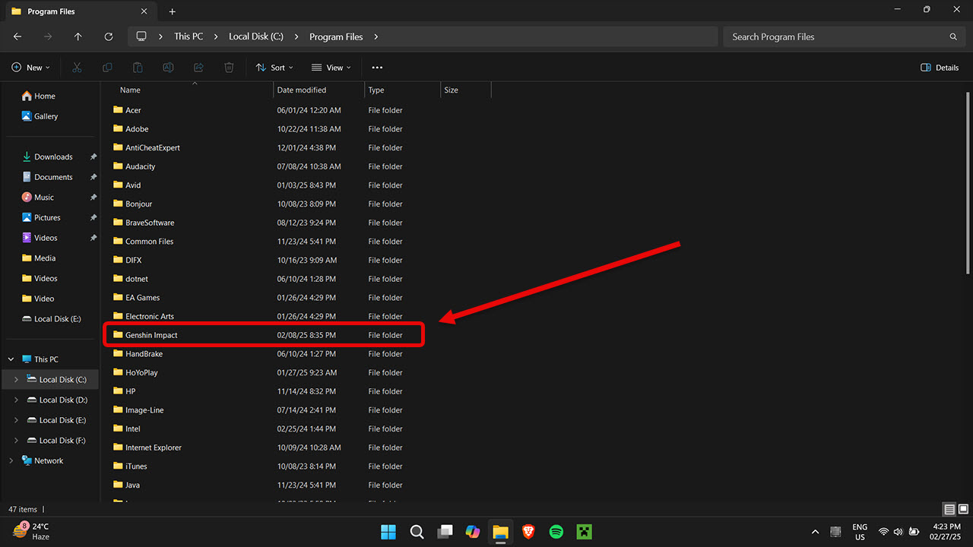Toggle the Details pane button
Screen dimensions: 973x547
click(x=940, y=68)
